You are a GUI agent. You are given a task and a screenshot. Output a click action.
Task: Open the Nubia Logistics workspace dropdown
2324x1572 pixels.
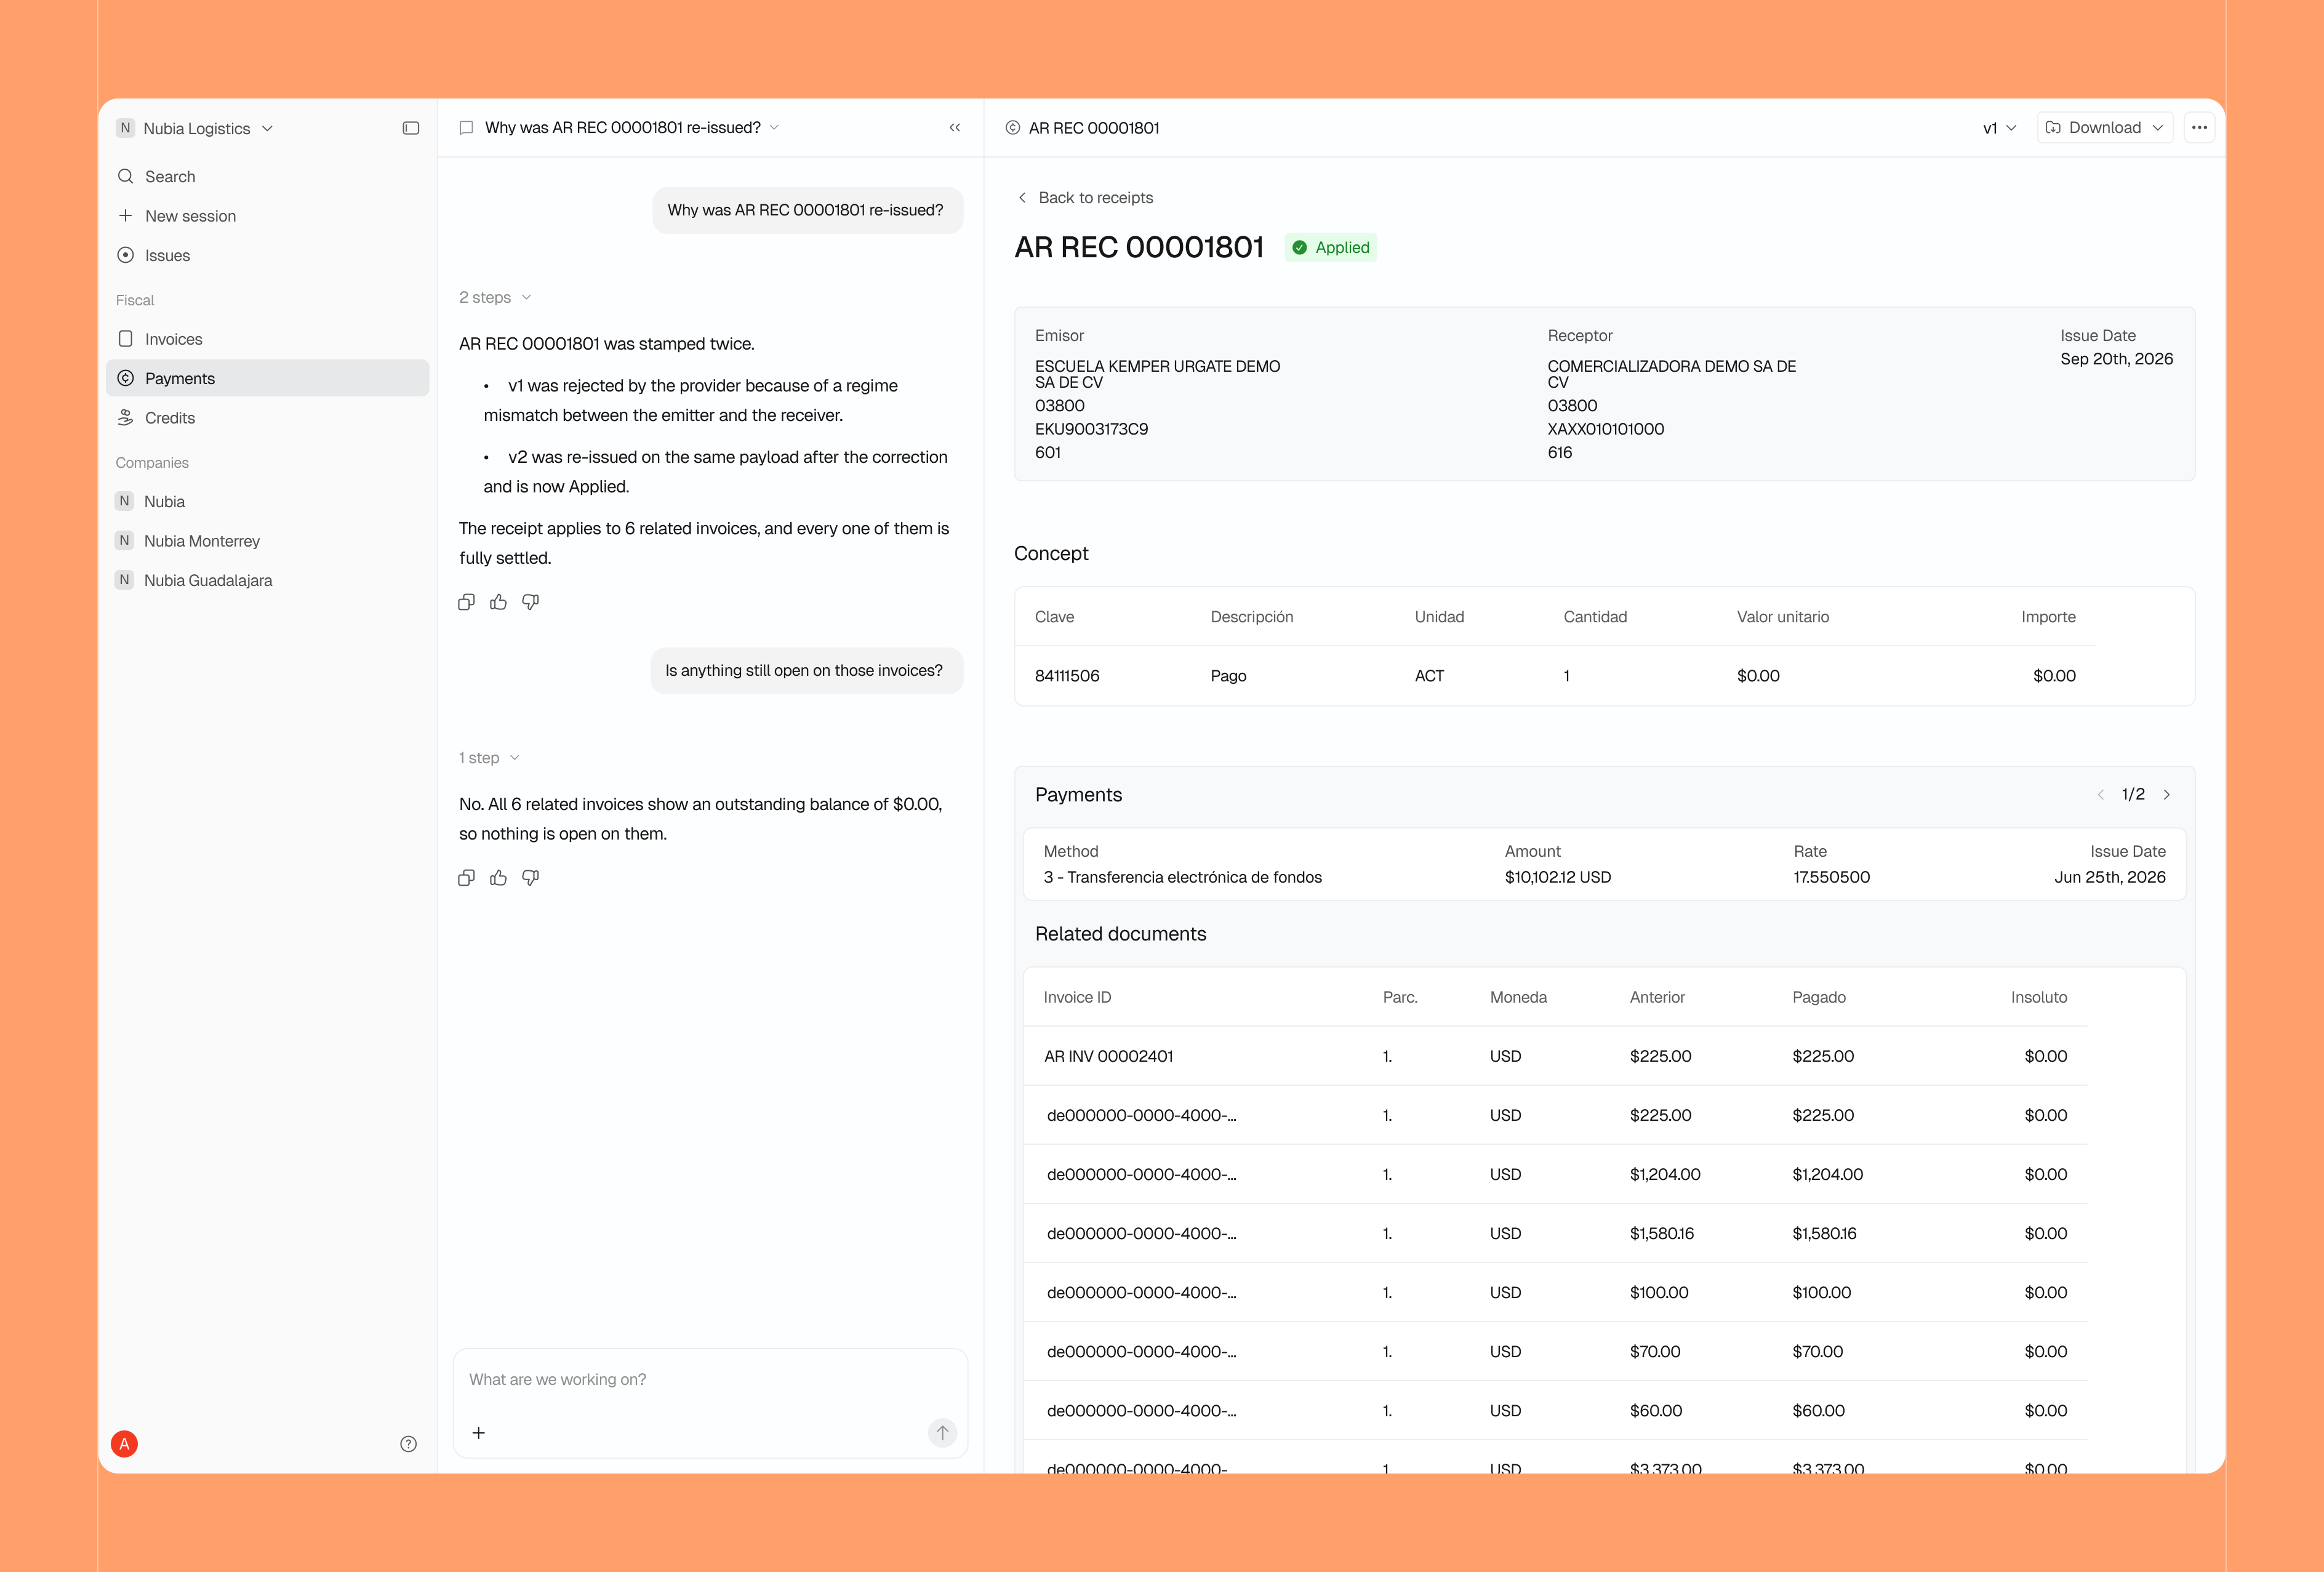click(195, 128)
